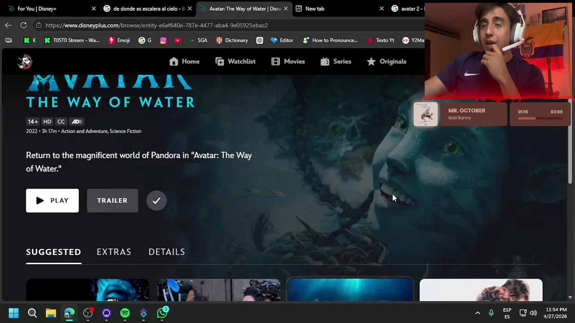Image resolution: width=575 pixels, height=323 pixels.
Task: Reload the Disney+ page
Action: point(23,25)
